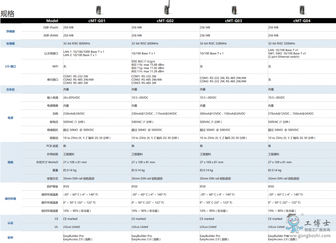The image size is (336, 243).
Task: Click the 认证 category label
Action: pos(10,223)
